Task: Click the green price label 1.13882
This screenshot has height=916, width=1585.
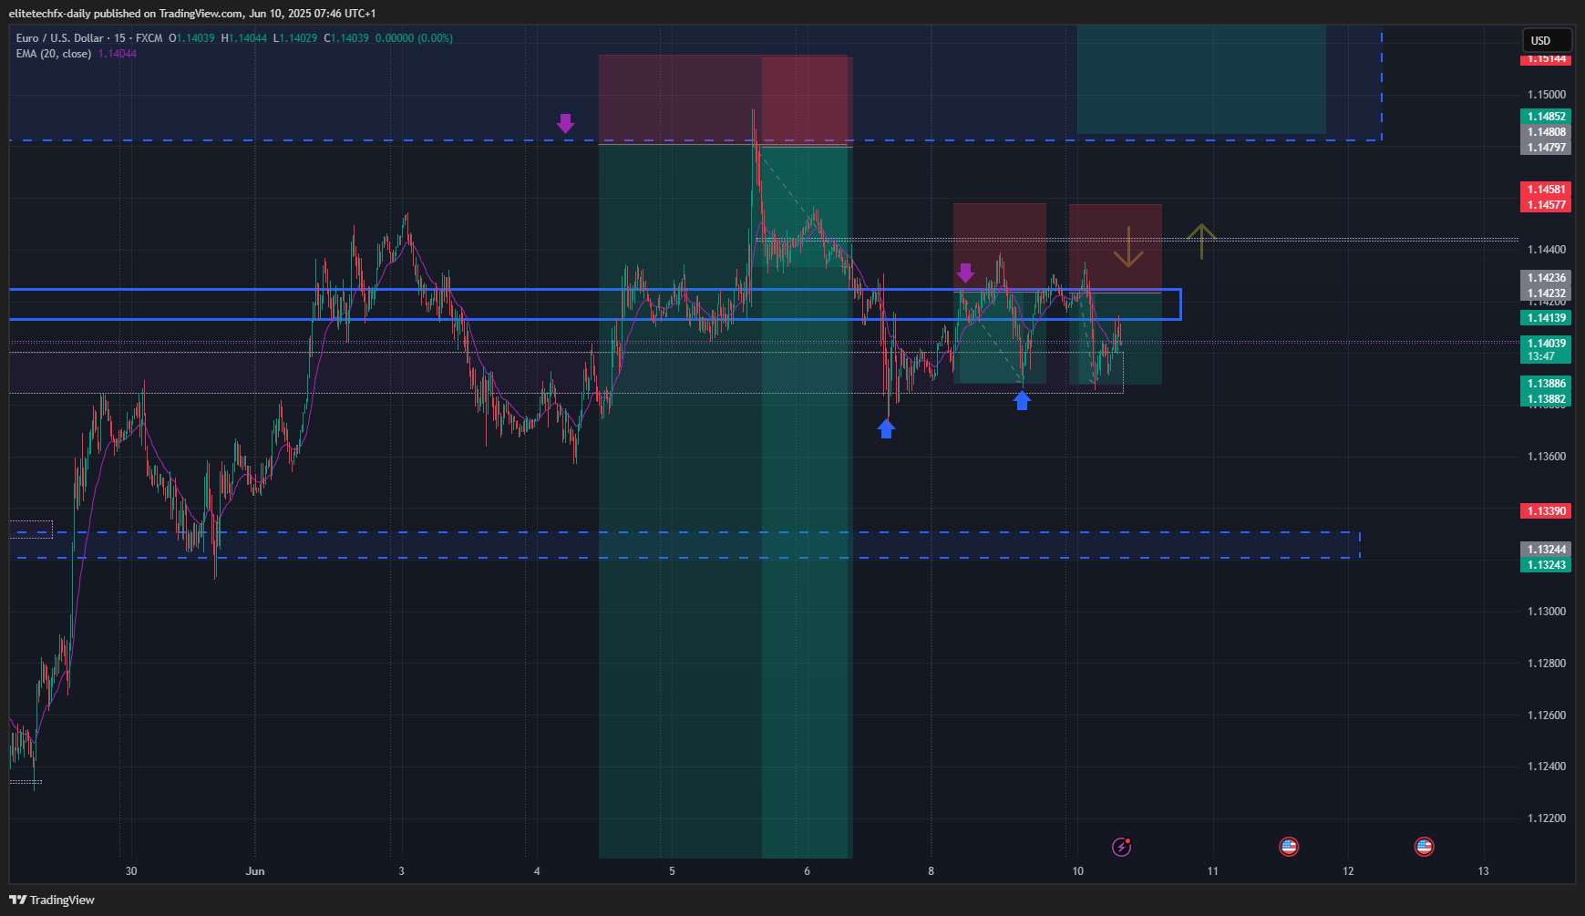Action: click(1546, 399)
